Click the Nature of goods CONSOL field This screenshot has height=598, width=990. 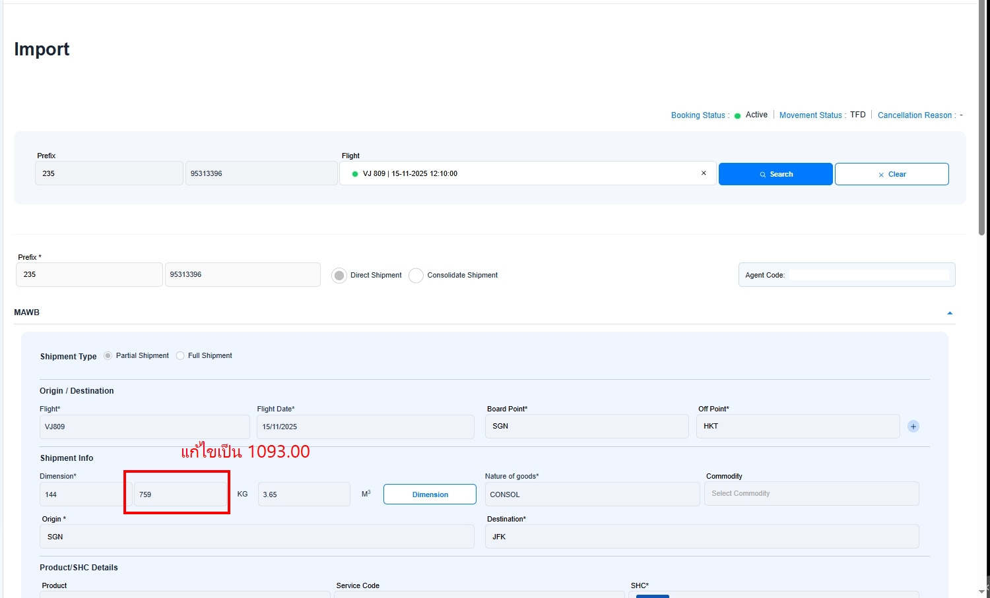[592, 494]
